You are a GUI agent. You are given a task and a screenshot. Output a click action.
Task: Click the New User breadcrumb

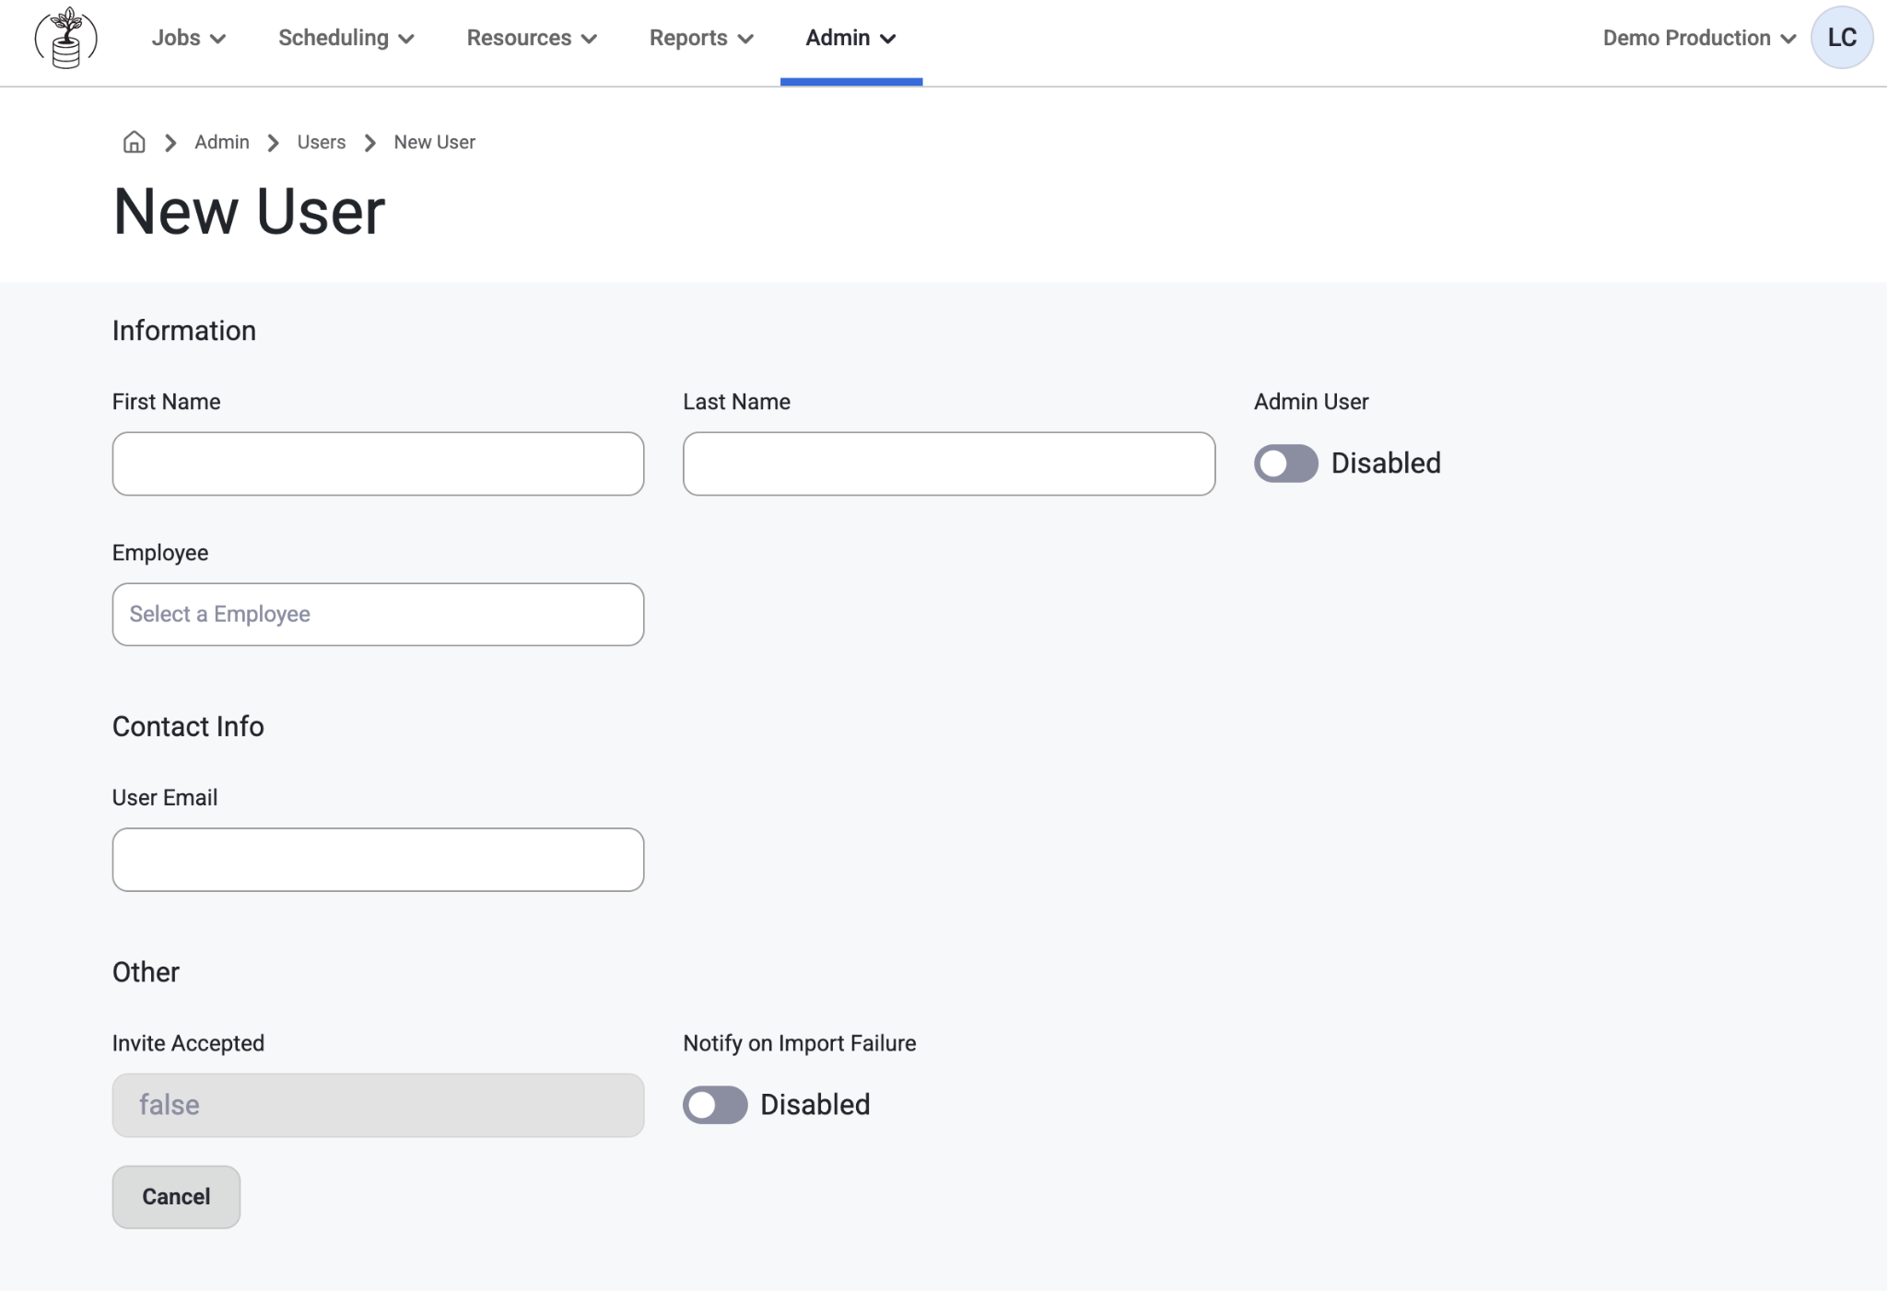435,142
